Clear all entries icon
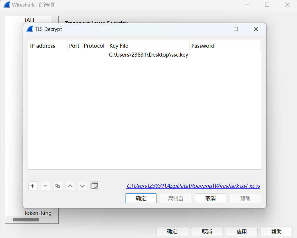 (95, 186)
